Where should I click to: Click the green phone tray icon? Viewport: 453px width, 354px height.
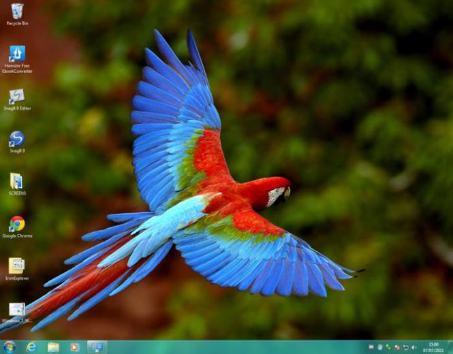coord(388,347)
